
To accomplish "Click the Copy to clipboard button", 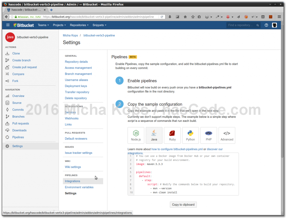I will (x=183, y=204).
